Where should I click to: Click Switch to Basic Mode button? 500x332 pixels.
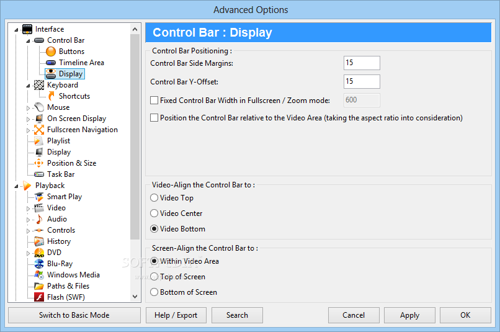click(x=74, y=315)
